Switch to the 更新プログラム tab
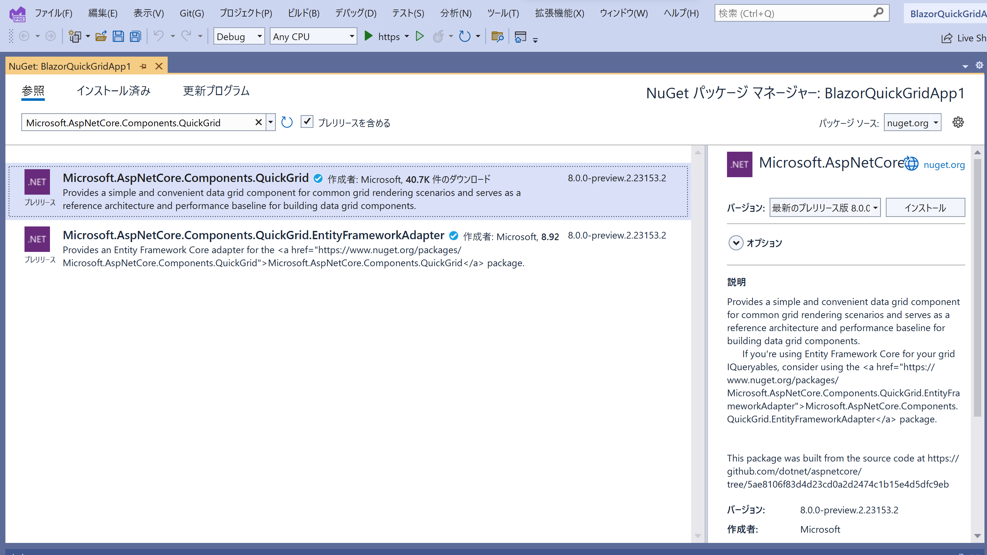The width and height of the screenshot is (987, 555). click(216, 91)
